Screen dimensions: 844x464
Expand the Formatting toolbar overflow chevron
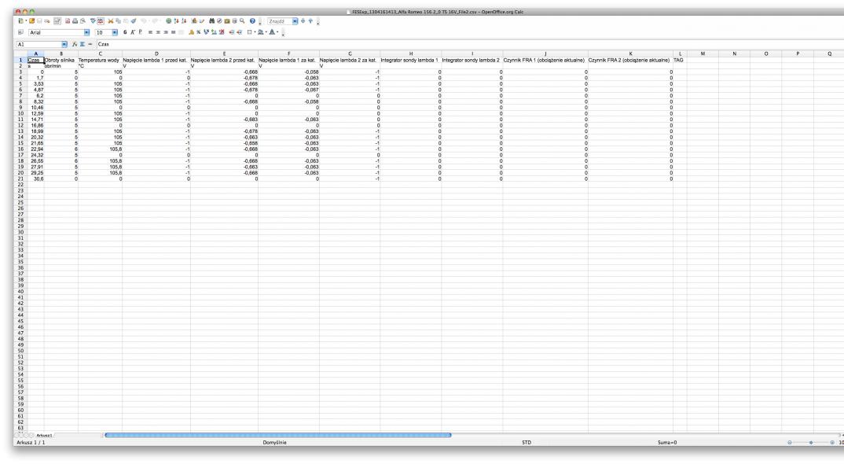click(x=283, y=33)
